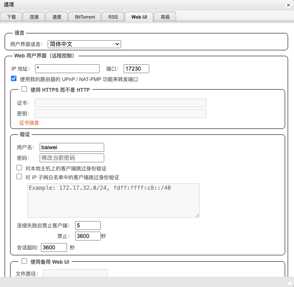Screen dimensions: 294x287
Task: Switch to the 连接 tab
Action: point(34,17)
